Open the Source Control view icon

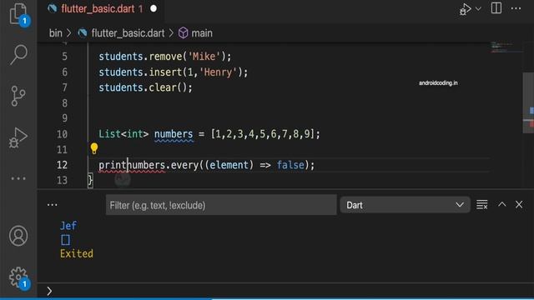[18, 96]
